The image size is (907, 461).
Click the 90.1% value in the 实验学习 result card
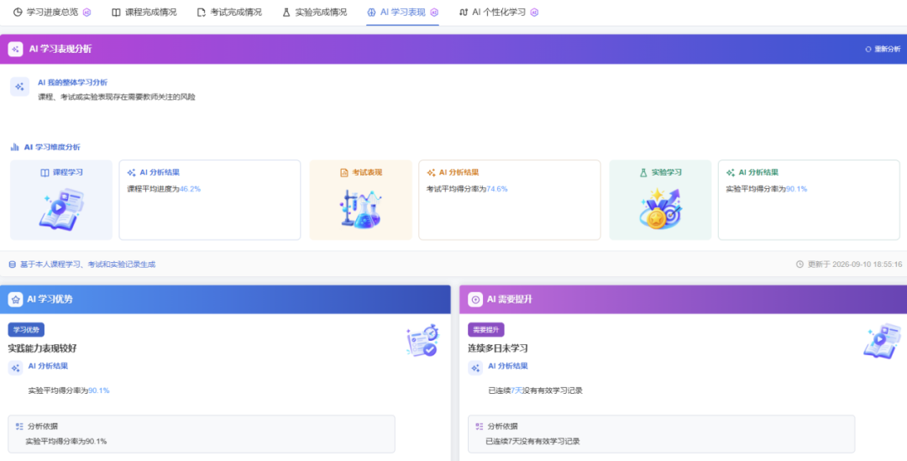796,189
